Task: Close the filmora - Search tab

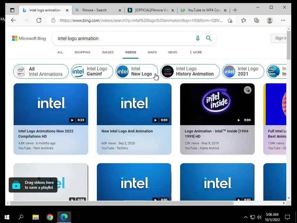Action: point(120,10)
